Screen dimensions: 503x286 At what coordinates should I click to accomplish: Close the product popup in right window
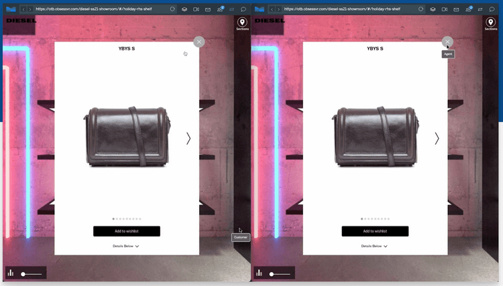[447, 42]
